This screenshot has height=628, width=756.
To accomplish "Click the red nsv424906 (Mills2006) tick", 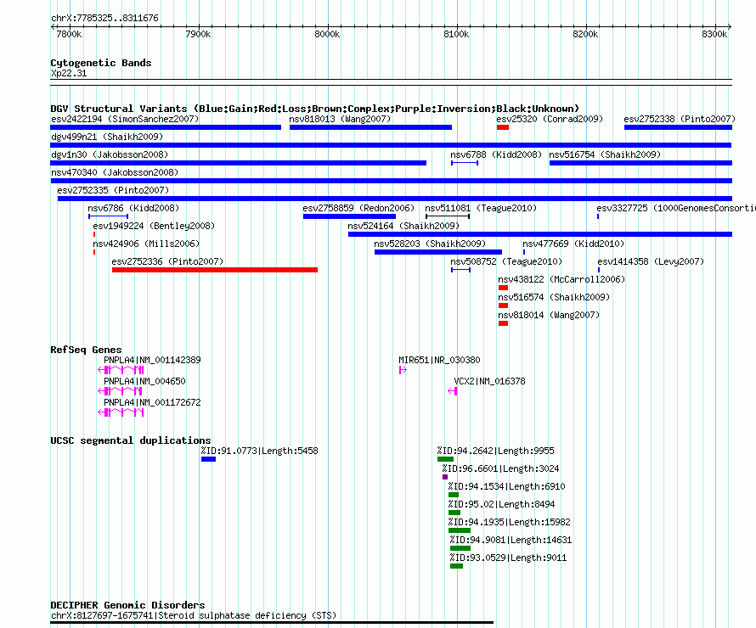I will (94, 252).
